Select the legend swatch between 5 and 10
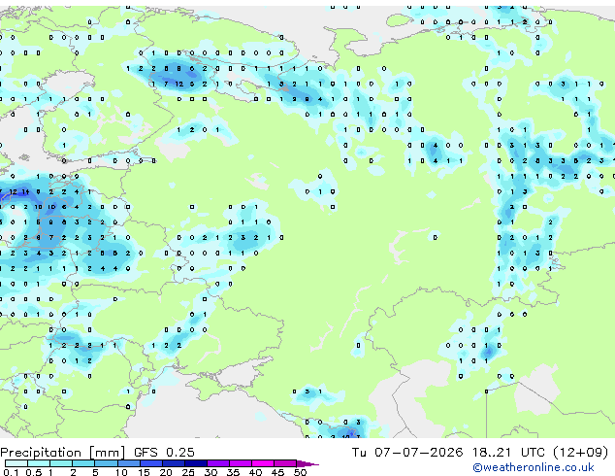This screenshot has height=476, width=615. tap(107, 463)
